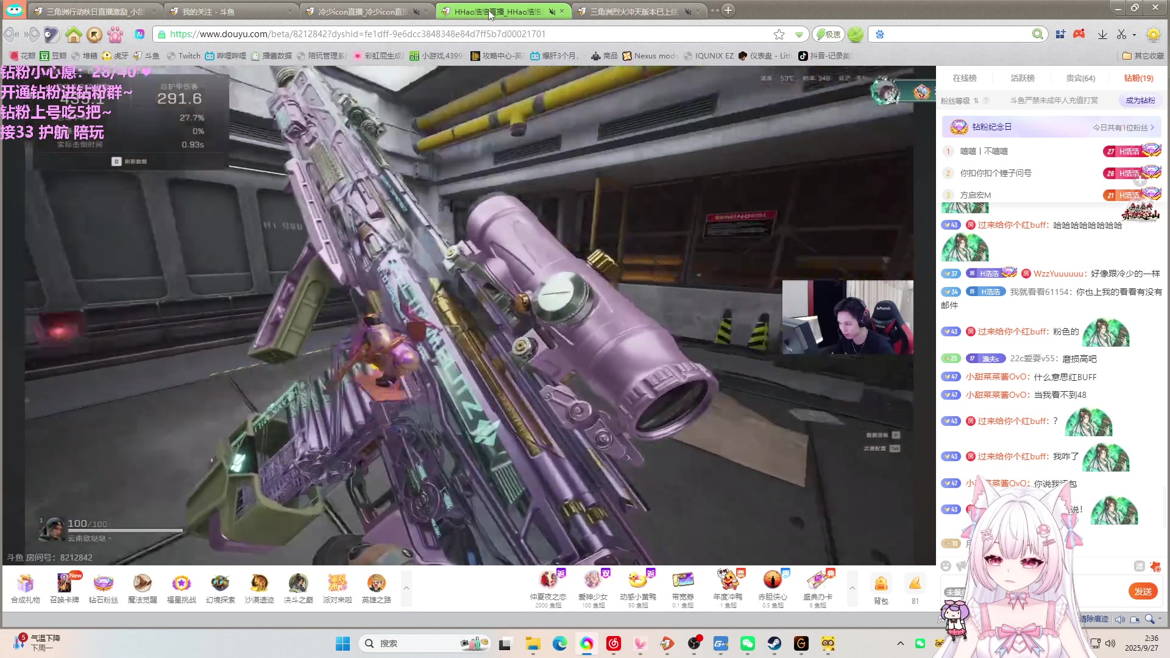Open the 钻石粉丝 activity icon
1170x658 pixels.
[x=104, y=588]
